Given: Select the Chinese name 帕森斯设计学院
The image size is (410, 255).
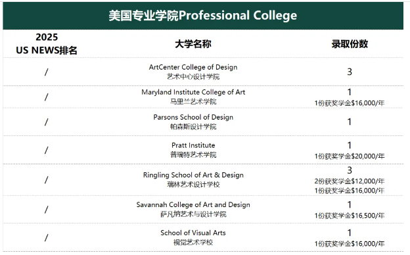Looking at the screenshot, I should pos(193,127).
